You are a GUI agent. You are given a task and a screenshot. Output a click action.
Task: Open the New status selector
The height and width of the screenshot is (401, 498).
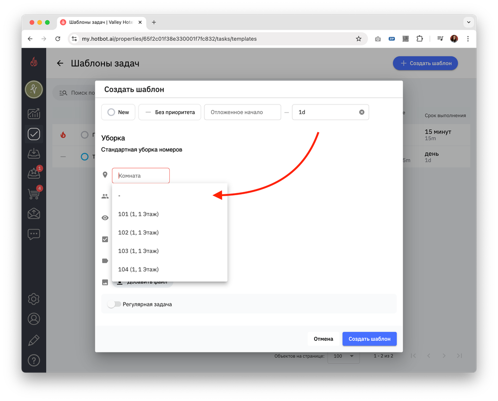[118, 112]
